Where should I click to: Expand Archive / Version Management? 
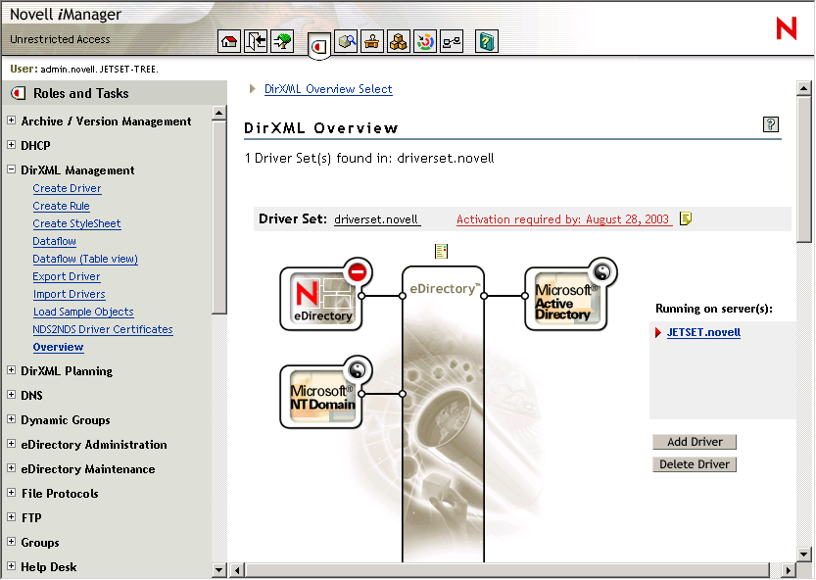(11, 121)
